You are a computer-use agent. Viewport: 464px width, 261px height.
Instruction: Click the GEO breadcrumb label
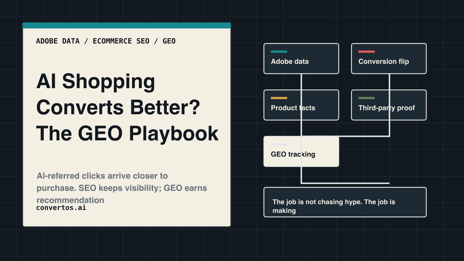coord(169,41)
